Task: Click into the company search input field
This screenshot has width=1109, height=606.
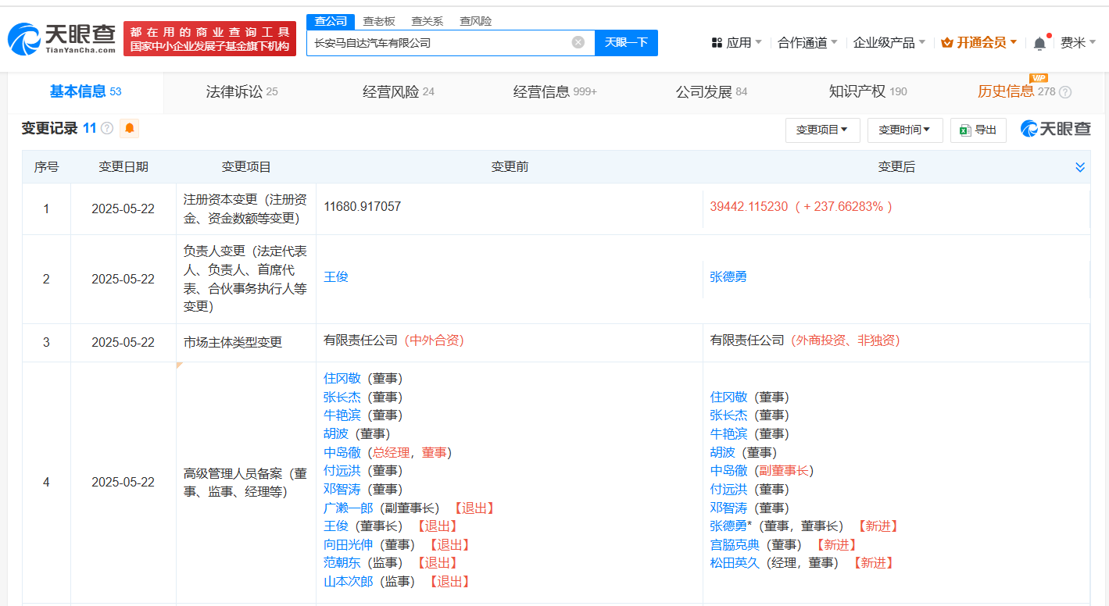Action: [438, 43]
